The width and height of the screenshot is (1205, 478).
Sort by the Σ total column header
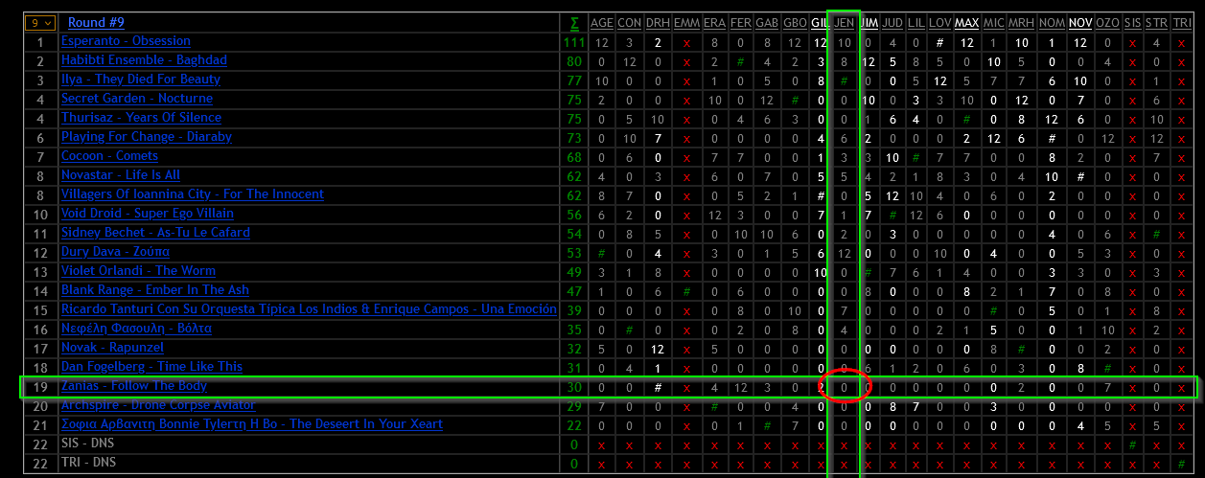(574, 22)
